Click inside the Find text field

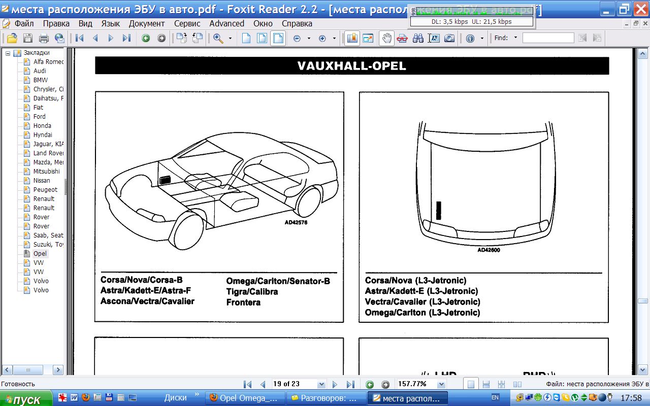click(x=548, y=38)
